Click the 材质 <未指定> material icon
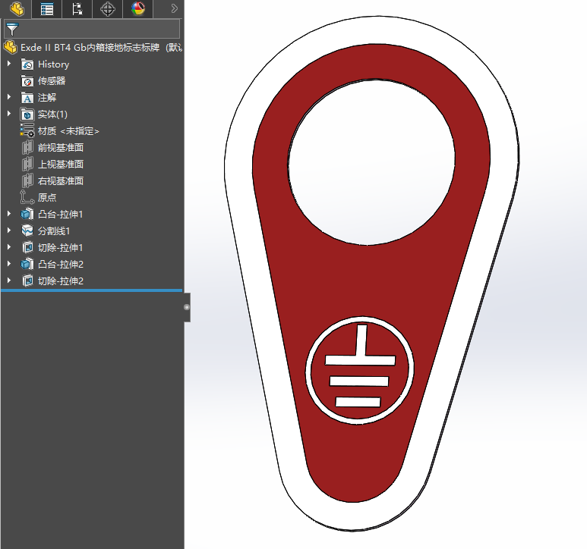587x549 pixels. pos(27,130)
